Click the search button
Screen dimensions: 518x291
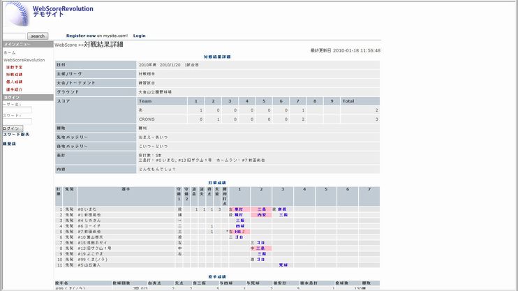(x=38, y=36)
